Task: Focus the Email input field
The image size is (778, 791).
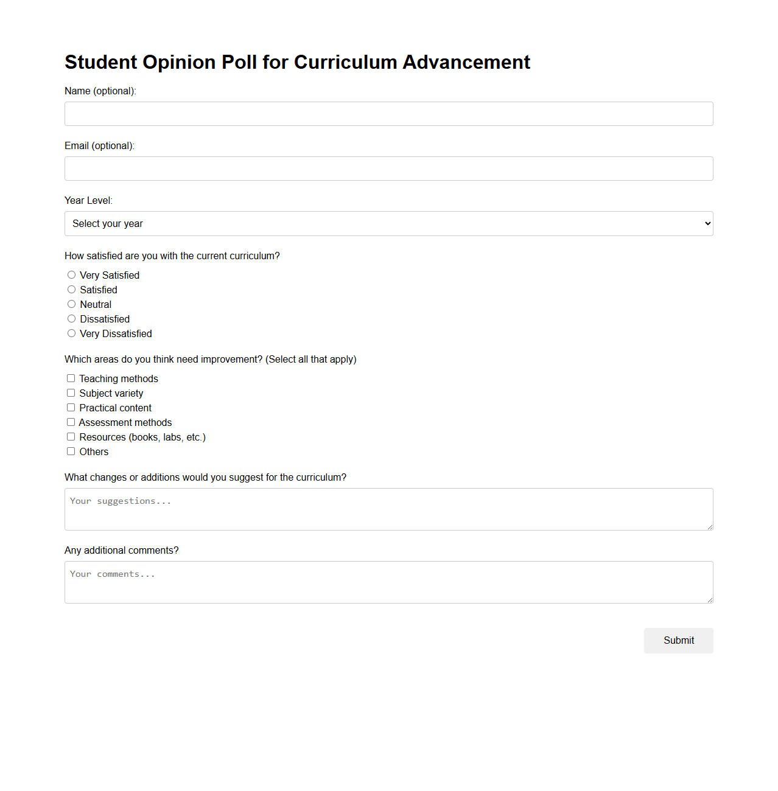Action: click(x=388, y=169)
